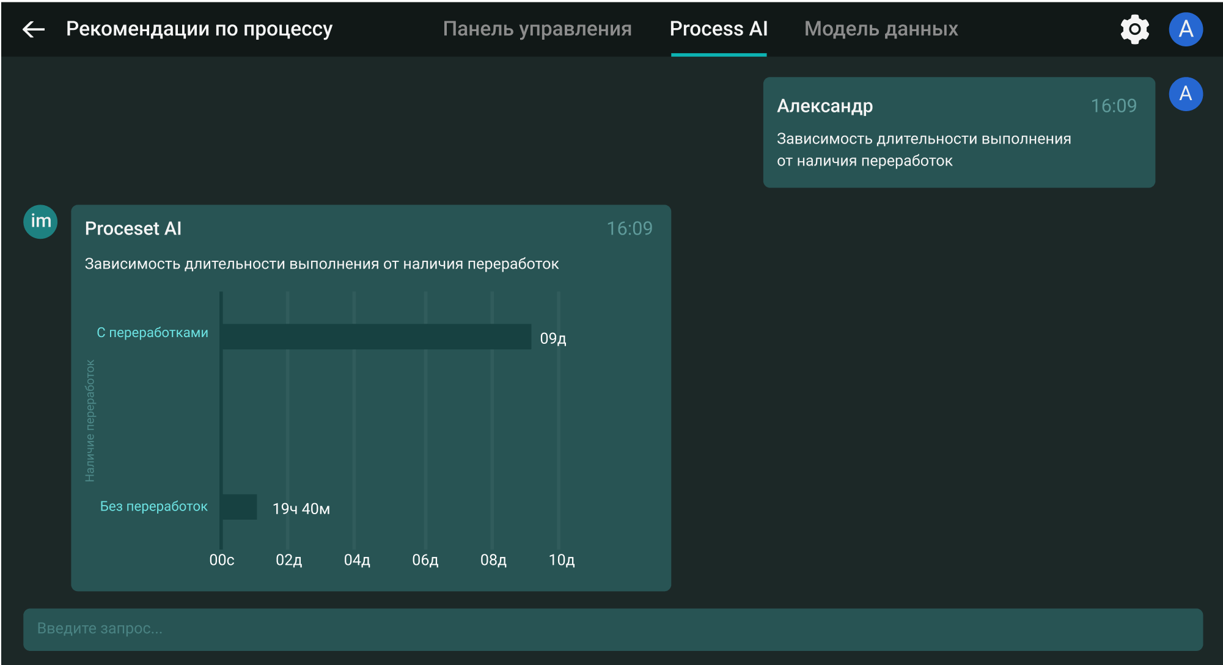Click the Александр sender name

click(x=825, y=106)
